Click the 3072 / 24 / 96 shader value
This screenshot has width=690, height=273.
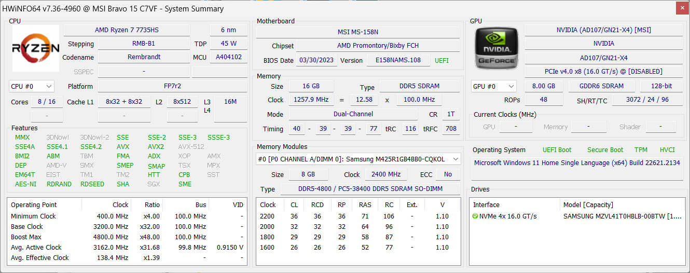(x=647, y=100)
